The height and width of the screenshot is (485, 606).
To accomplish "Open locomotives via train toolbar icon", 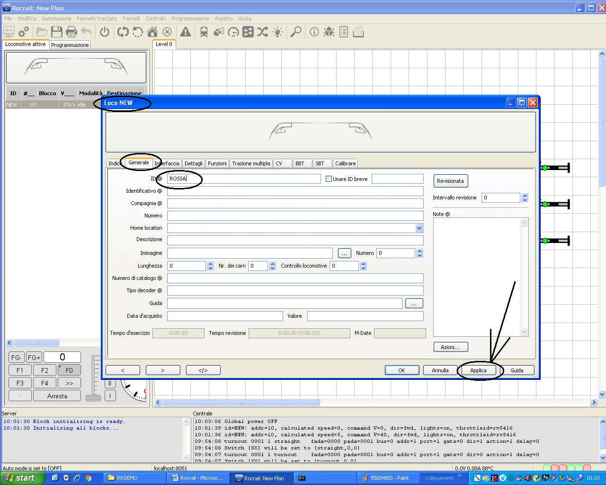I will (x=204, y=32).
